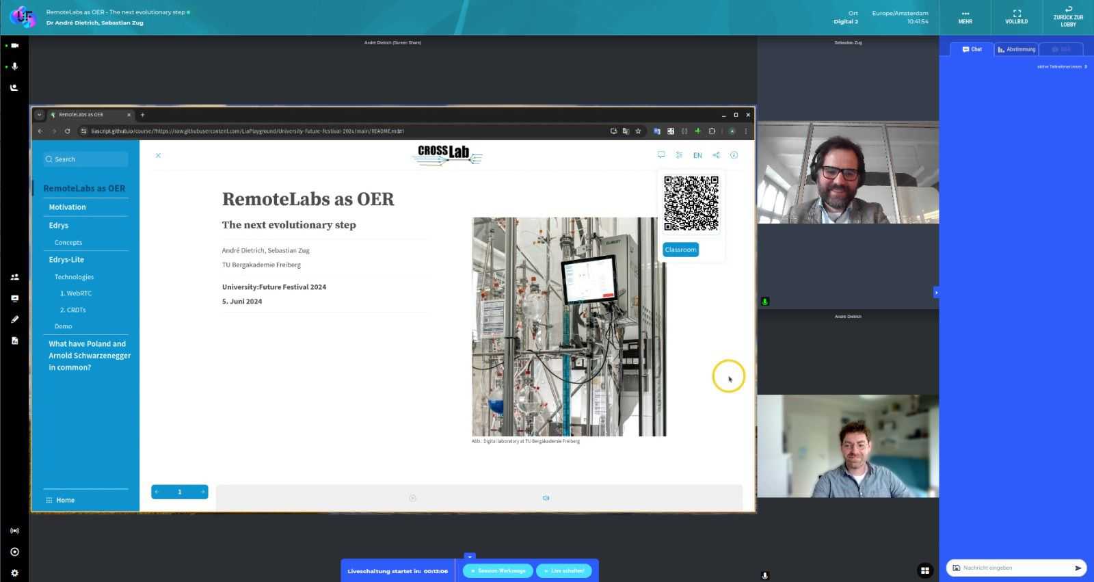
Task: Open the Mehr options menu
Action: click(x=965, y=17)
